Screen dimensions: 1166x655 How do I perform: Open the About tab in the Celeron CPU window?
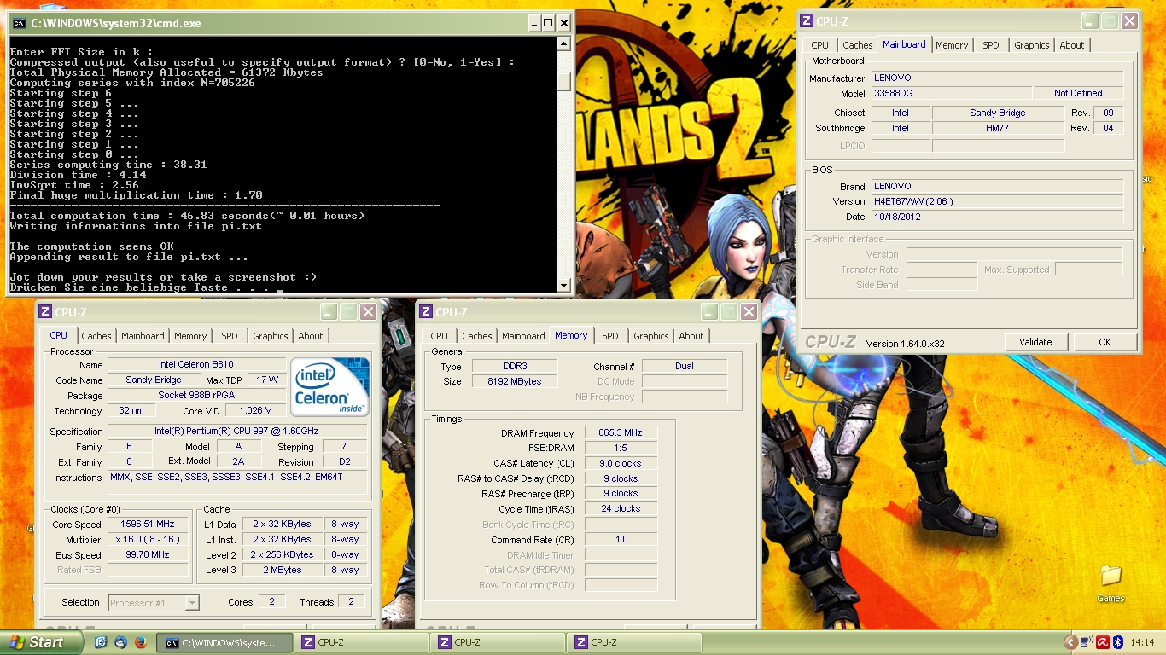pyautogui.click(x=311, y=336)
